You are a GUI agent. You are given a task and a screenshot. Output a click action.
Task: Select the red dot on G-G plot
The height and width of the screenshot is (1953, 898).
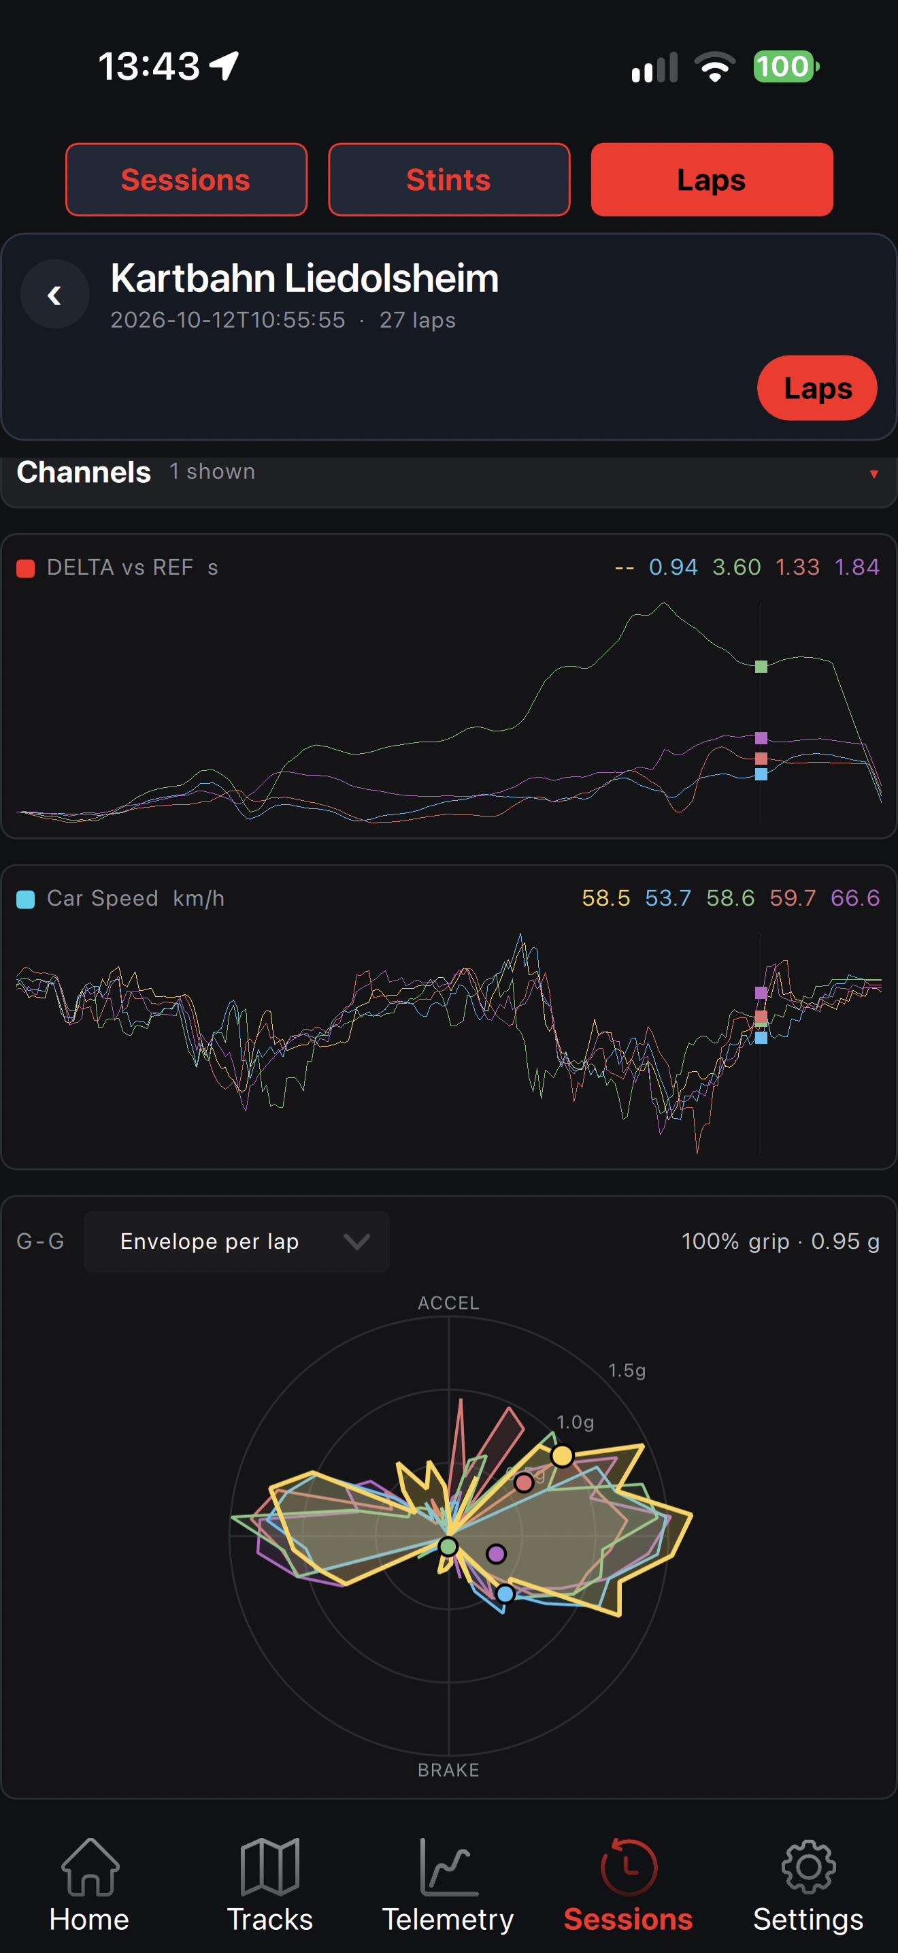pyautogui.click(x=523, y=1483)
